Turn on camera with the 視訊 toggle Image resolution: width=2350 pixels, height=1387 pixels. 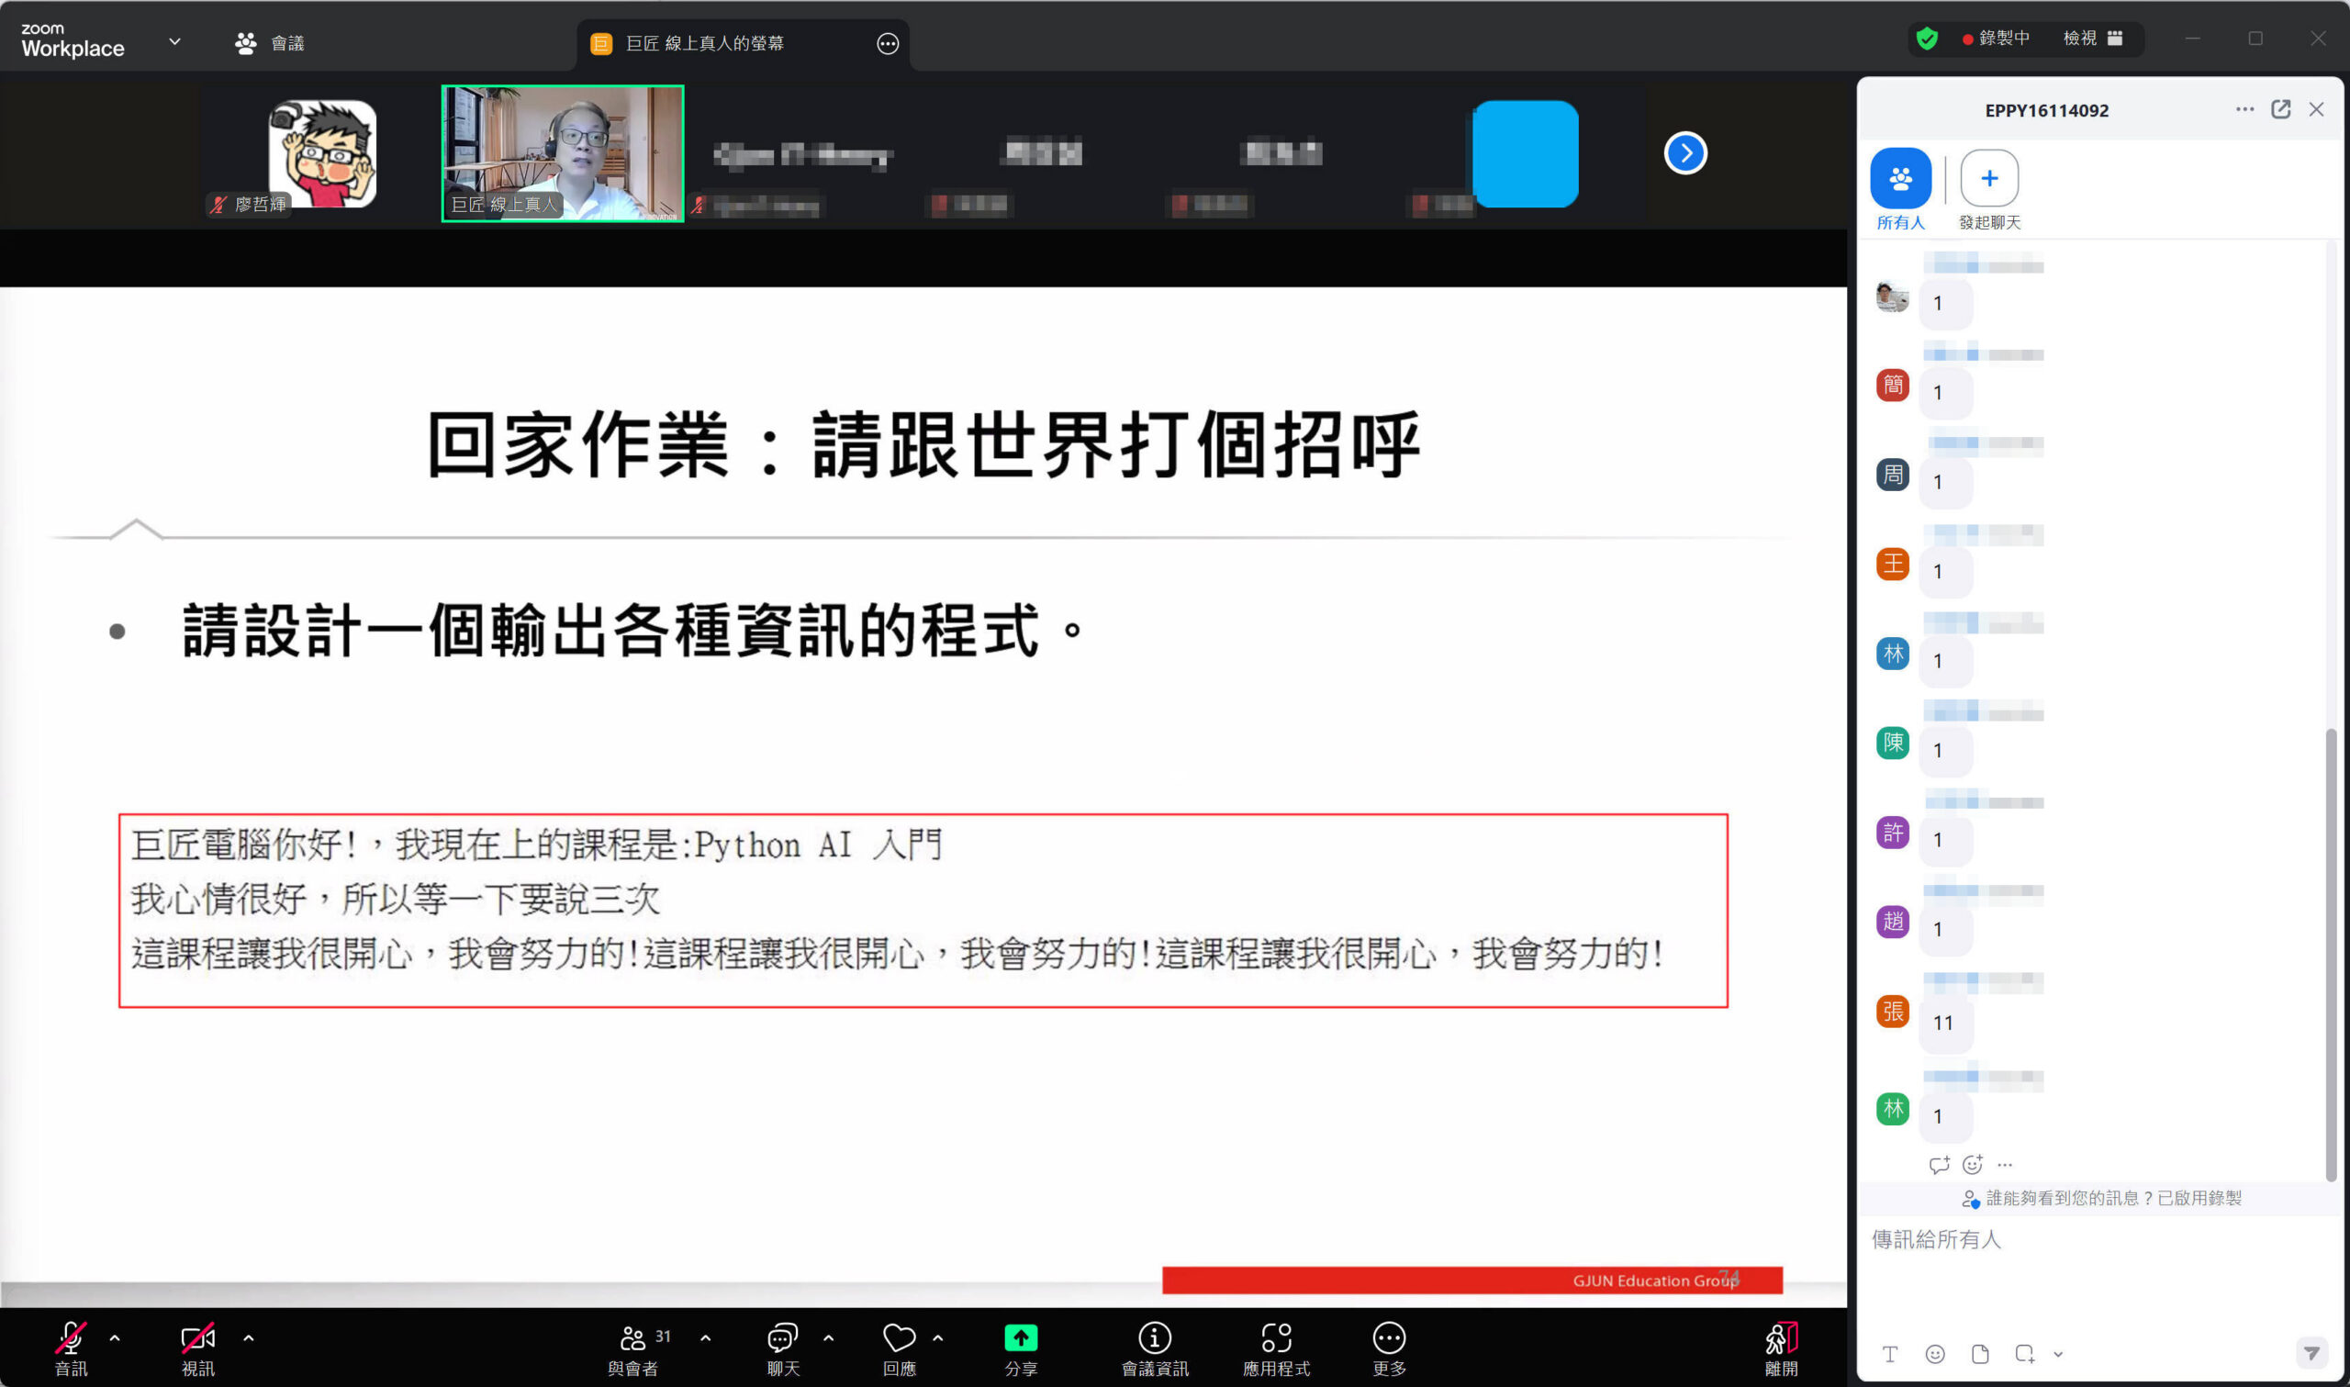click(196, 1340)
